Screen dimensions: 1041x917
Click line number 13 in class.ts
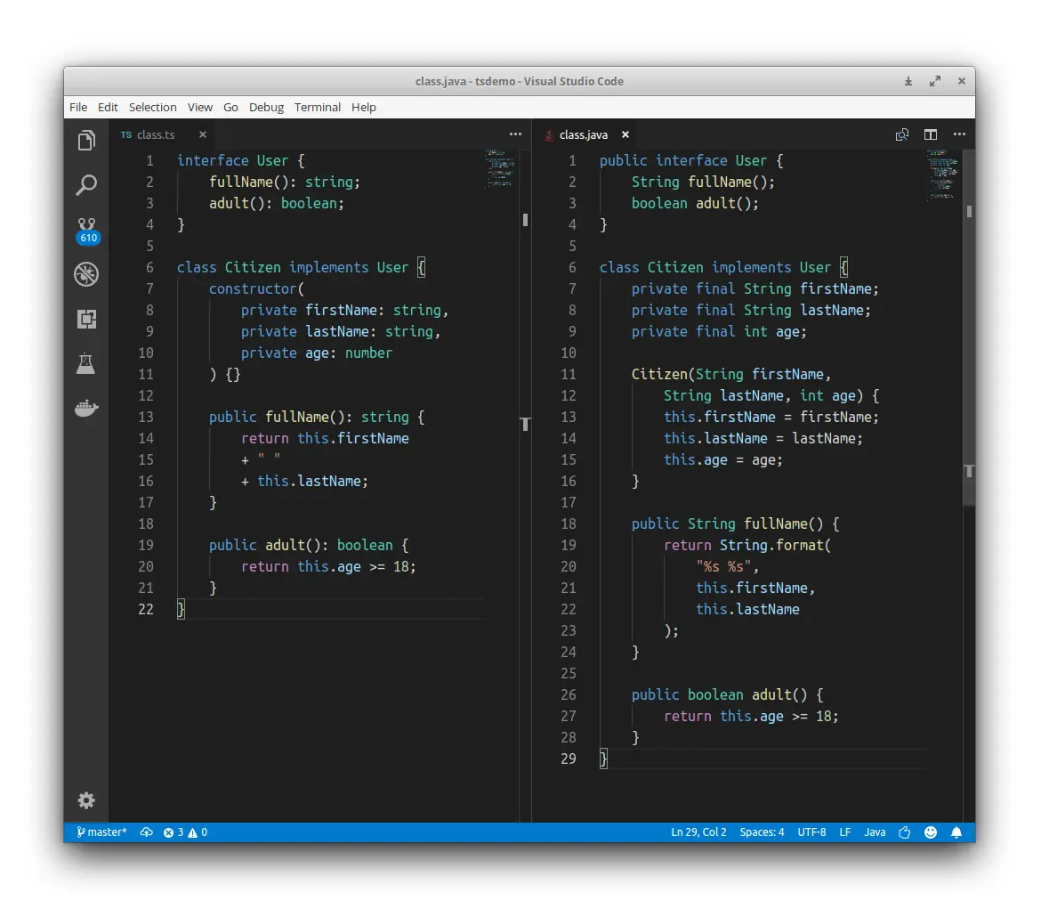(x=146, y=417)
